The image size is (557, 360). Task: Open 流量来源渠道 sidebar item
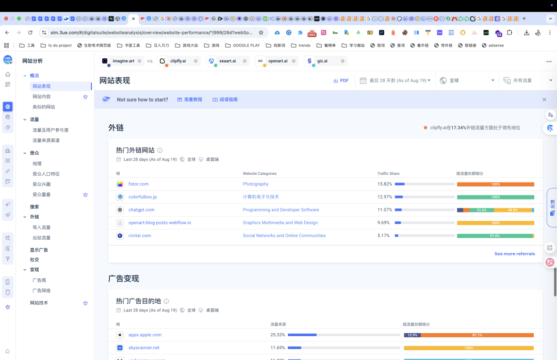click(x=46, y=140)
